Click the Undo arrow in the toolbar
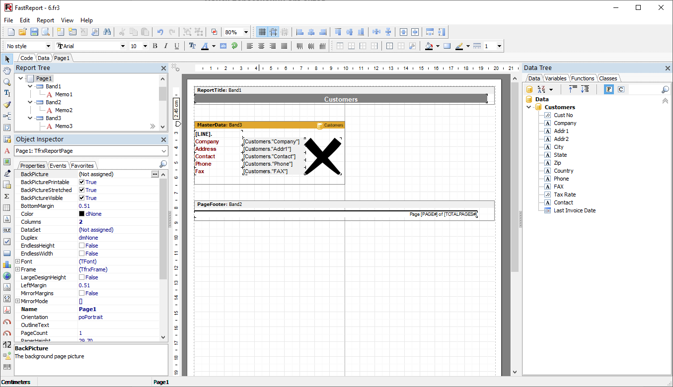673x387 pixels. [160, 32]
